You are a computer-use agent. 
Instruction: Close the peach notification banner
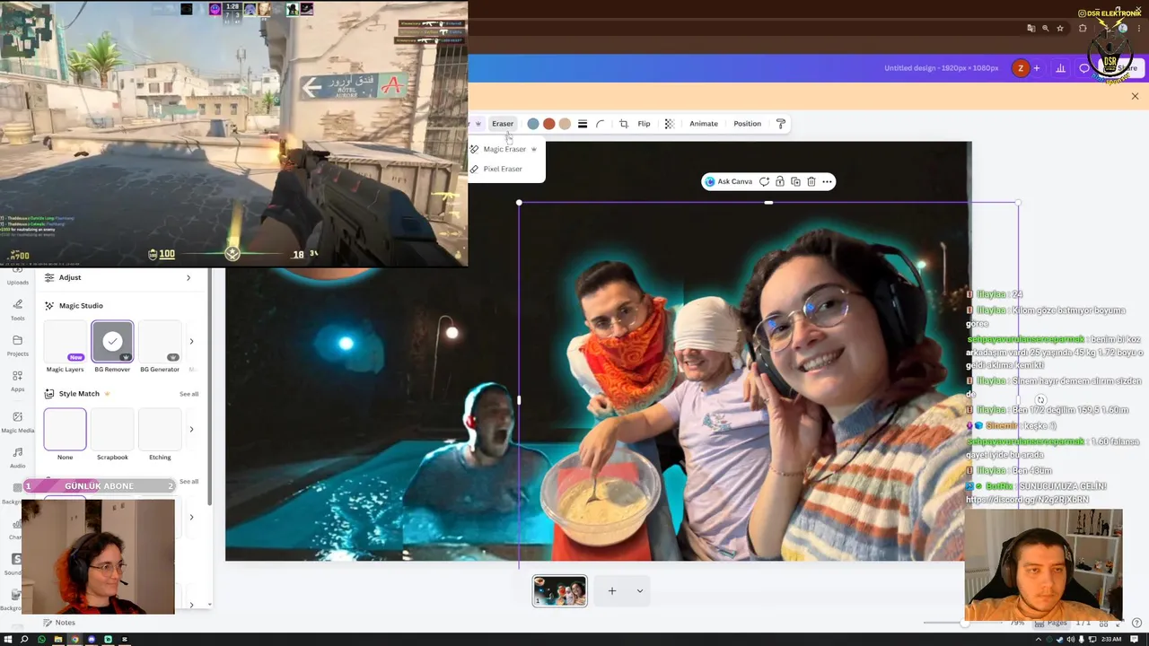click(x=1135, y=96)
